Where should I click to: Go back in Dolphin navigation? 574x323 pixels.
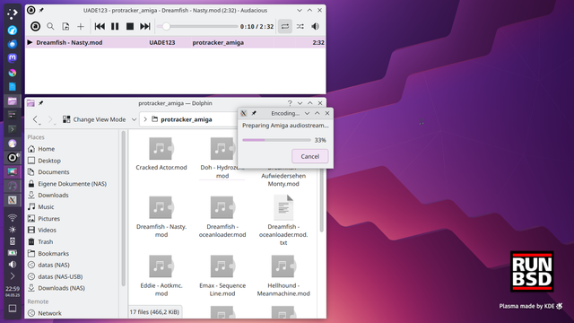click(36, 119)
